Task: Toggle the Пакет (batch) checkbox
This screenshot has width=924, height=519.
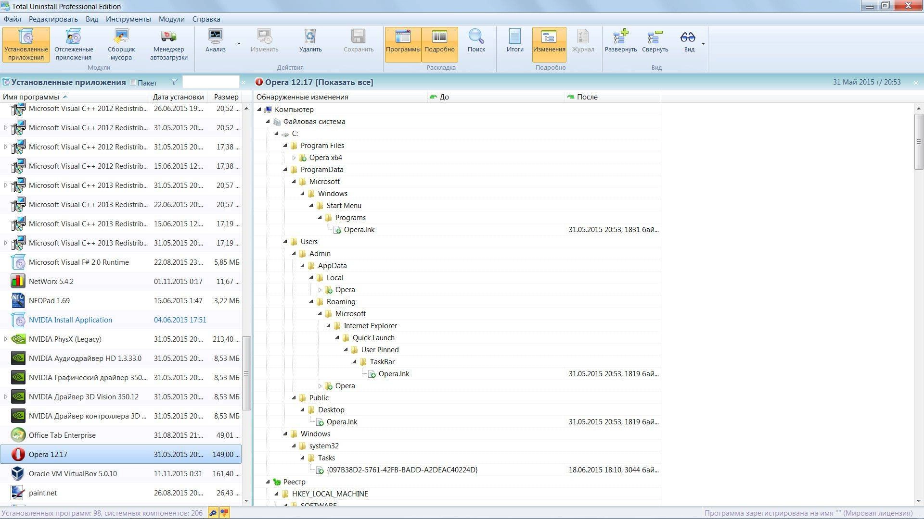Action: tap(133, 83)
